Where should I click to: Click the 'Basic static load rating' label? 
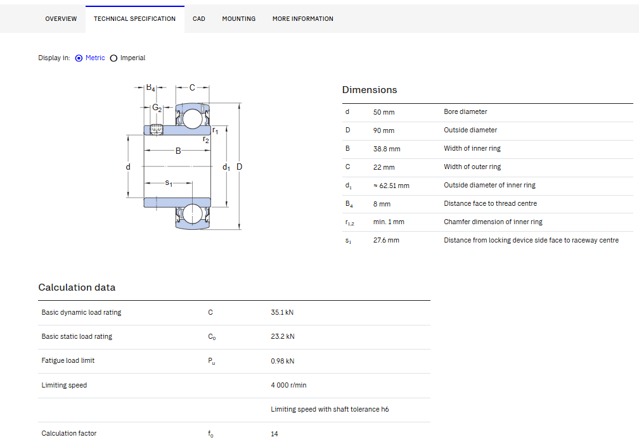[77, 337]
